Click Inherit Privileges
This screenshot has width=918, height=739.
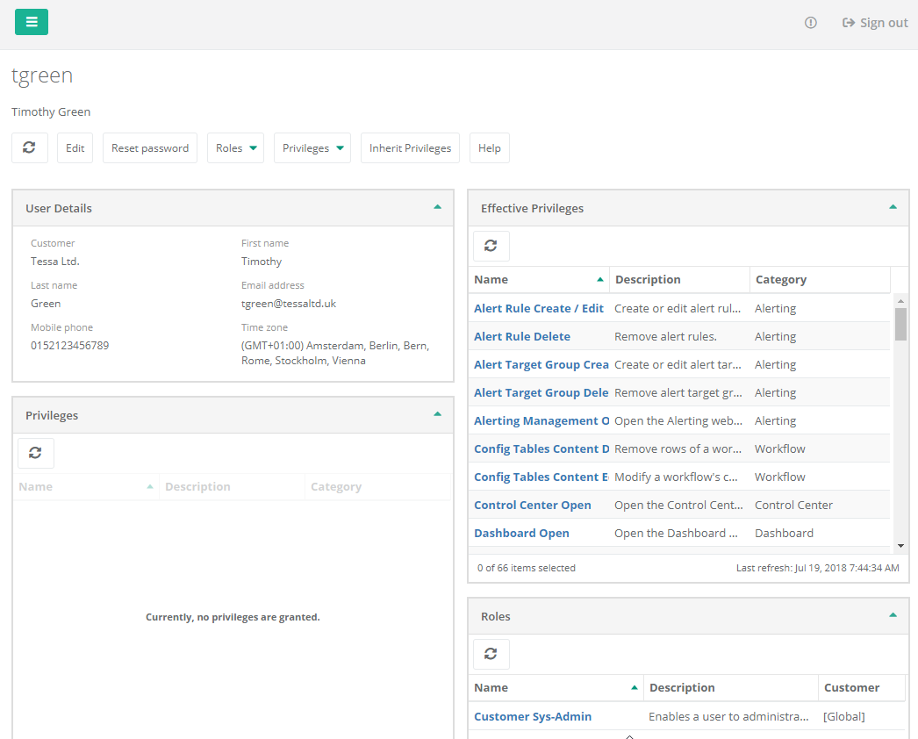coord(410,147)
